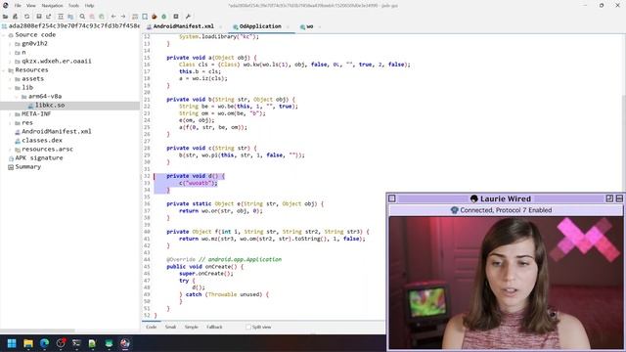
Task: Click the JADX application logo icon
Action: [5, 5]
